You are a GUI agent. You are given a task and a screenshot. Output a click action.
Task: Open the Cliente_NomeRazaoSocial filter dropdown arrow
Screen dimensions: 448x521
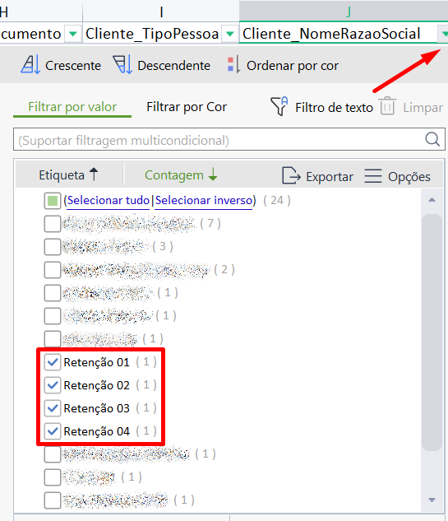pos(444,34)
